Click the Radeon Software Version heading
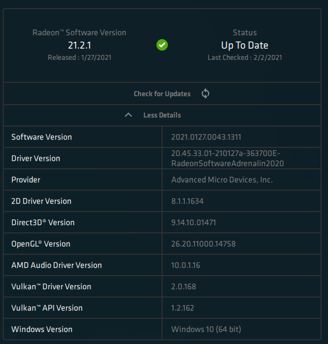Image resolution: width=328 pixels, height=344 pixels. pos(79,33)
